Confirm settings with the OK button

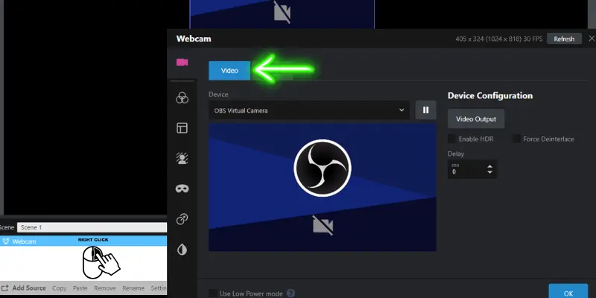coord(568,293)
